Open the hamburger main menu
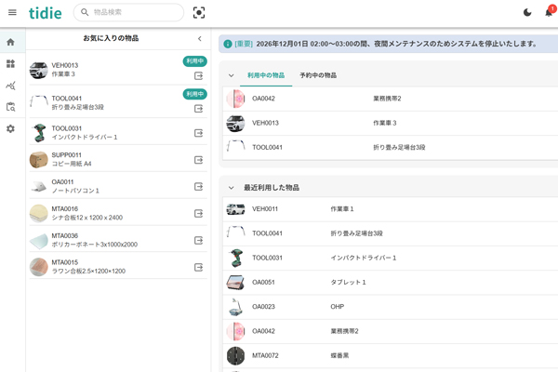Screen dimensions: 558x372 tap(12, 12)
